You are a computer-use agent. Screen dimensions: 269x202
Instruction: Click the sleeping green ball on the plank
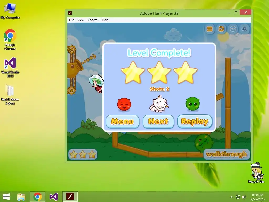pyautogui.click(x=204, y=143)
